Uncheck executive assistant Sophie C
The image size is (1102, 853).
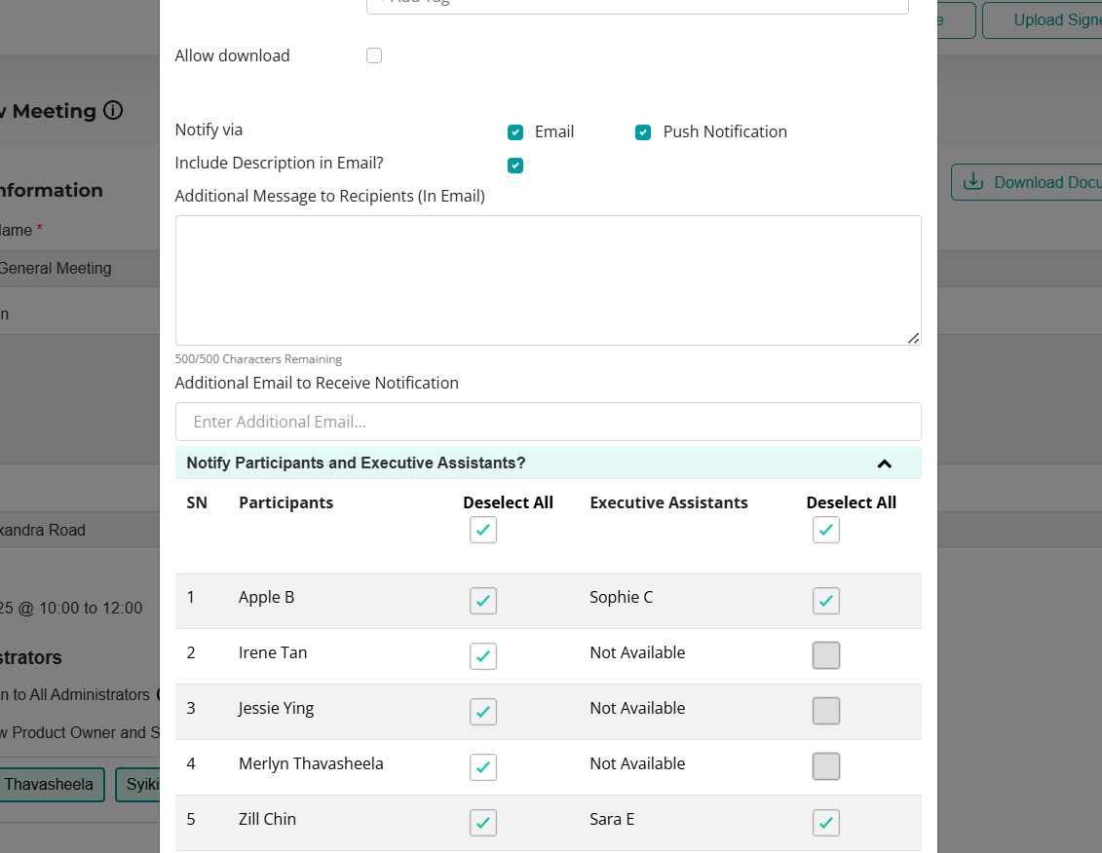[x=826, y=601]
